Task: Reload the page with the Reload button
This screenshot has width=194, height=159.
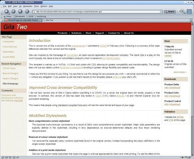Action: (20, 12)
